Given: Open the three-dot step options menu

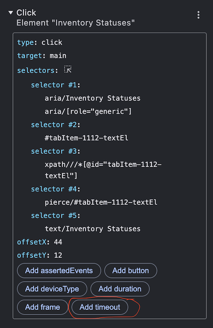Looking at the screenshot, I should (x=199, y=15).
